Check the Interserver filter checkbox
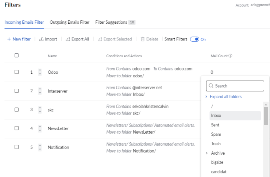270x177 pixels. pyautogui.click(x=16, y=91)
